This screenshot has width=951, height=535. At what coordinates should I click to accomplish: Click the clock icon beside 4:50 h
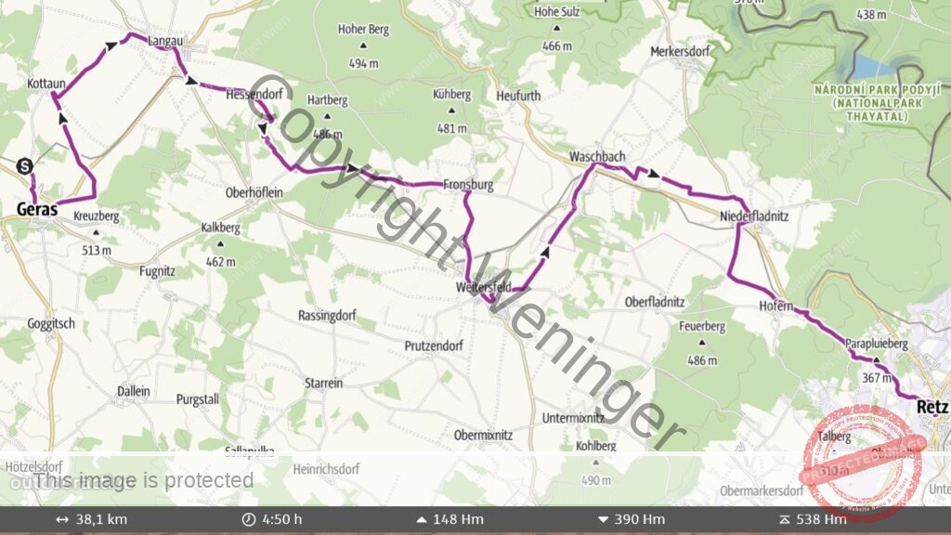(249, 520)
